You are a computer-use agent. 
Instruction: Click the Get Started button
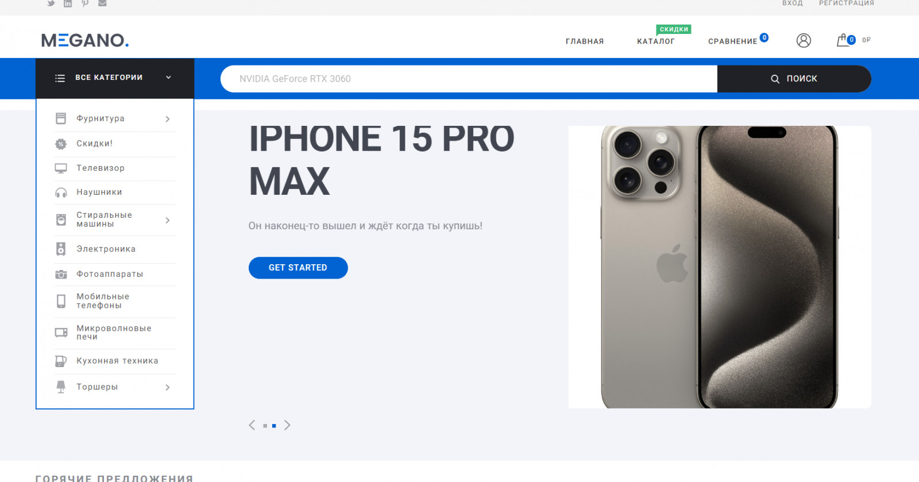pyautogui.click(x=298, y=268)
